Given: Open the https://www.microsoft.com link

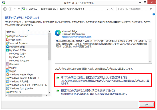Looking at the screenshot, I should tap(77, 37).
